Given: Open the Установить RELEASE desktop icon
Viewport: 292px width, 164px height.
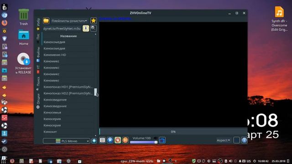Looking at the screenshot, I should tap(23, 63).
